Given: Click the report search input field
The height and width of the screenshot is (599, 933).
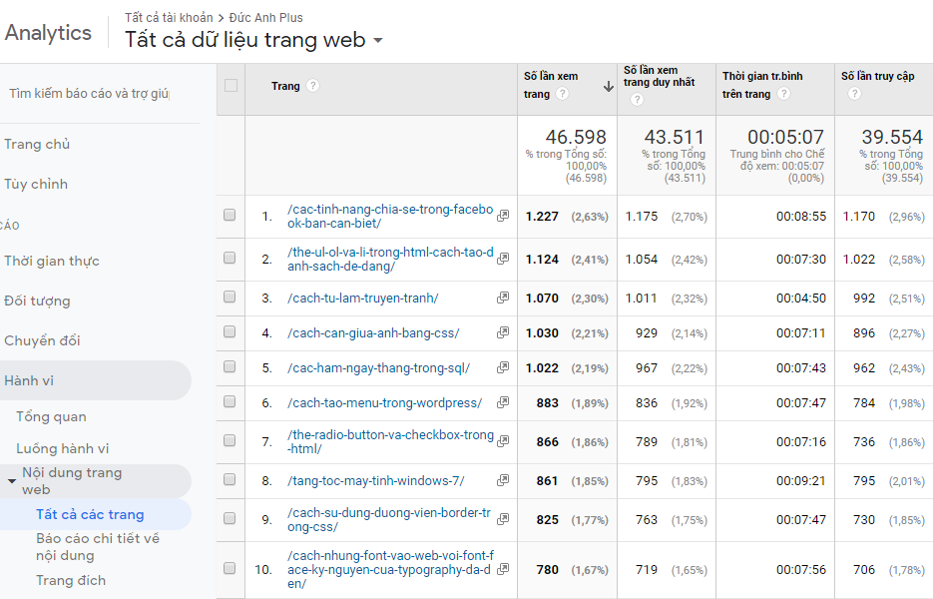Looking at the screenshot, I should coord(90,93).
